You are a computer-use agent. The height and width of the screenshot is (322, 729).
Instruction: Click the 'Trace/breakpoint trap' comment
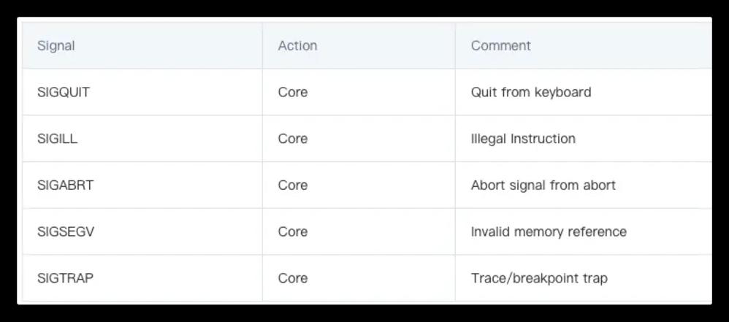coord(539,278)
